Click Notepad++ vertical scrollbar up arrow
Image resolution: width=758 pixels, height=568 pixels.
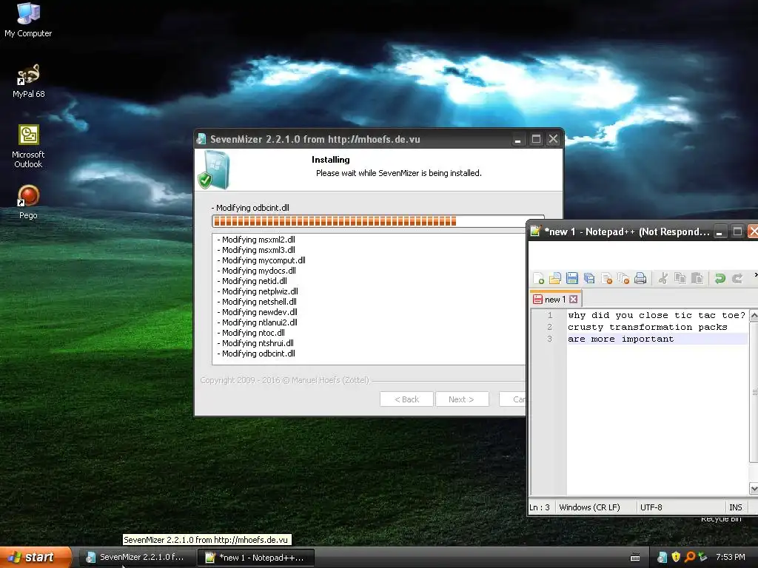click(x=754, y=315)
